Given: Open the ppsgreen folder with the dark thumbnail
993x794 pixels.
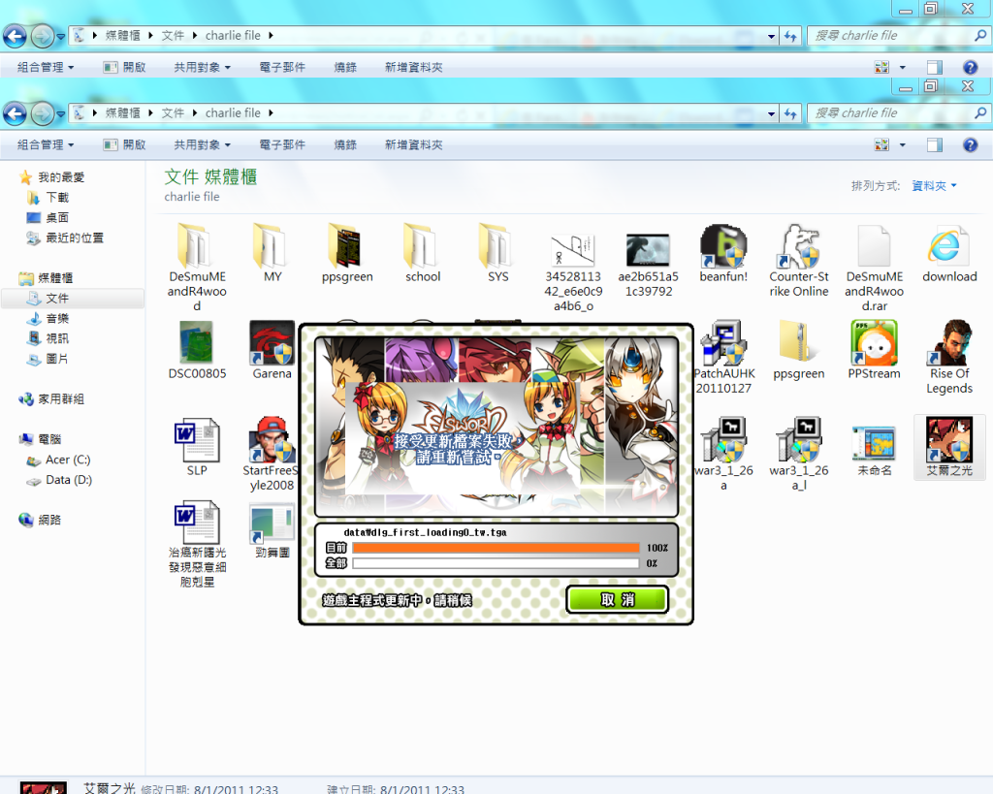Looking at the screenshot, I should point(347,253).
